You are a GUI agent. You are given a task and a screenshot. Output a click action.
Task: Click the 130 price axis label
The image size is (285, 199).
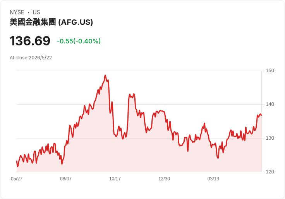click(270, 138)
